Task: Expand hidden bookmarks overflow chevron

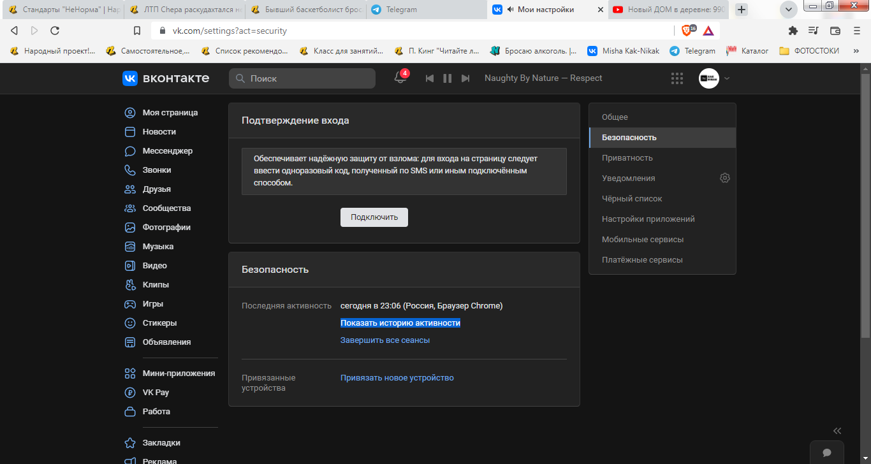Action: (856, 51)
